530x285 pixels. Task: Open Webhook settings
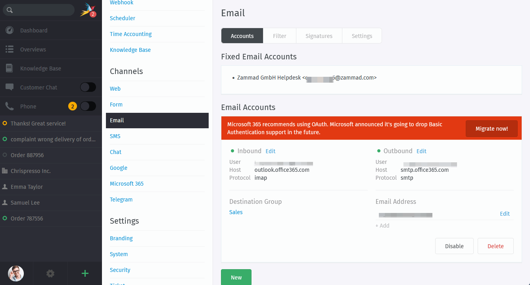coord(121,3)
